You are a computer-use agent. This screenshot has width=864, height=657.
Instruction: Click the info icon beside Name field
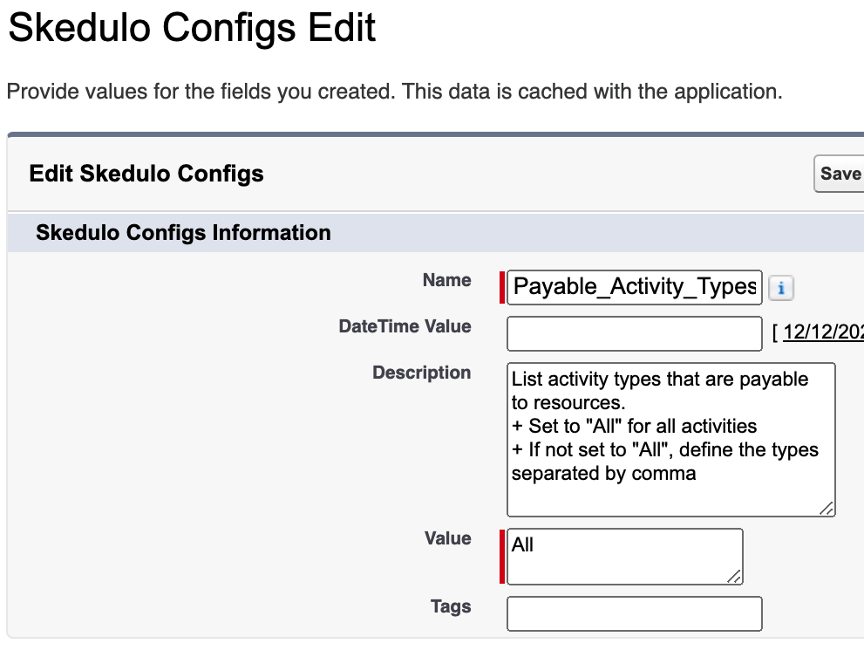(781, 288)
